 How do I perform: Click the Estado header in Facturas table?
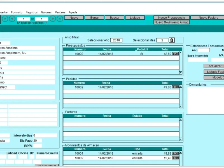(137, 116)
